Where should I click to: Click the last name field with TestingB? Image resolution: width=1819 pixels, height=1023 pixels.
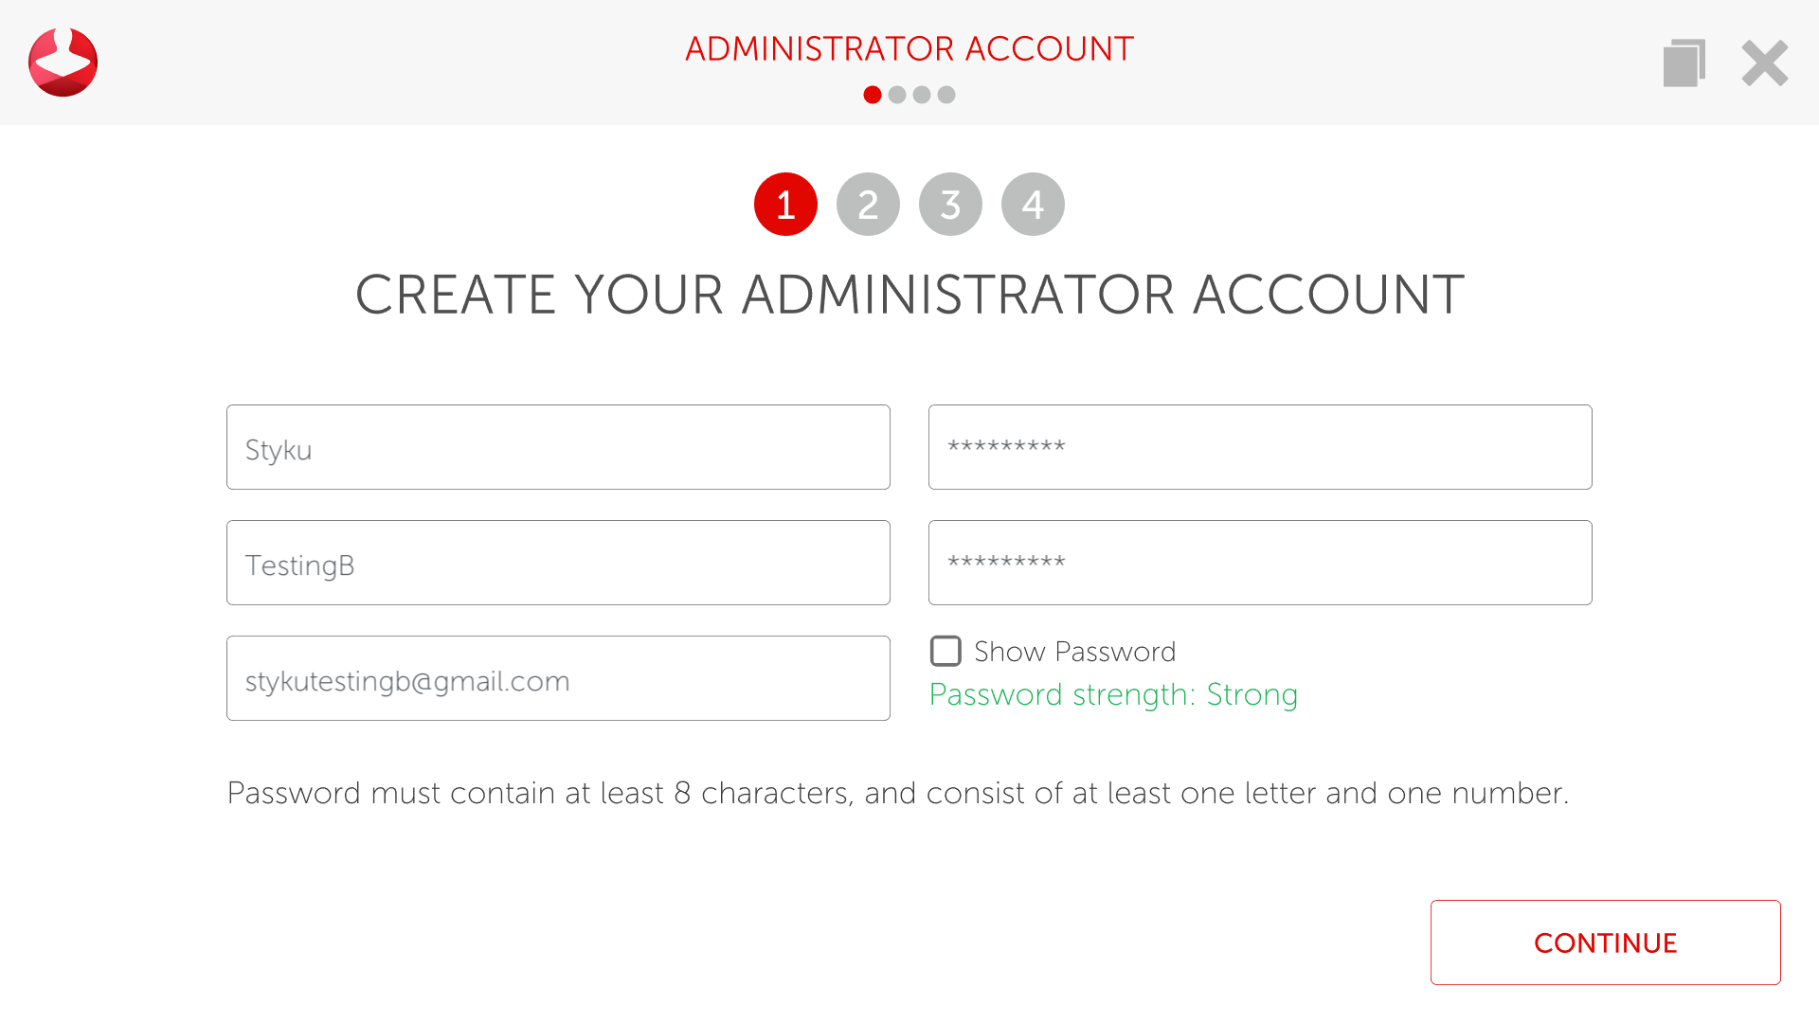(x=558, y=563)
